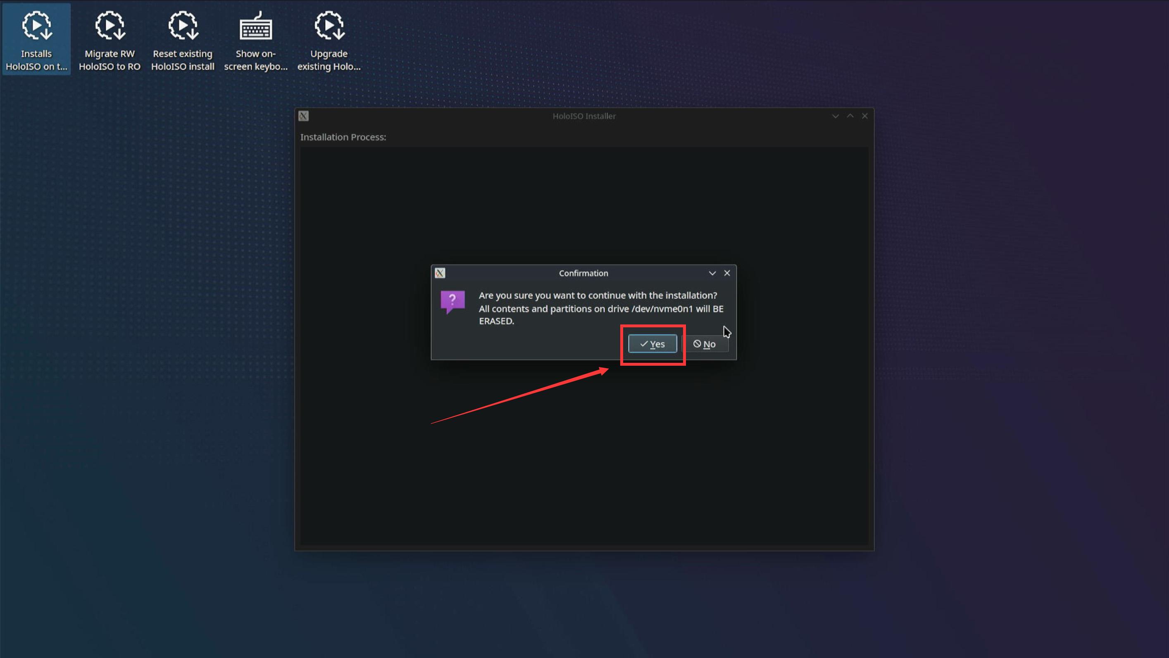Cancel installation with the No button

(704, 344)
